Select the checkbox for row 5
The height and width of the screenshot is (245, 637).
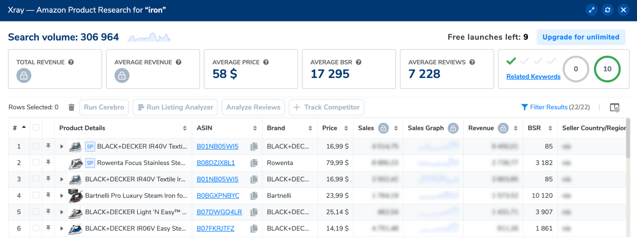click(x=36, y=212)
